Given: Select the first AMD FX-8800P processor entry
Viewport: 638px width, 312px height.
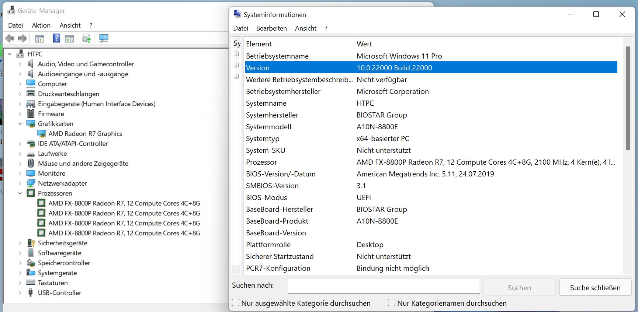Looking at the screenshot, I should [124, 203].
